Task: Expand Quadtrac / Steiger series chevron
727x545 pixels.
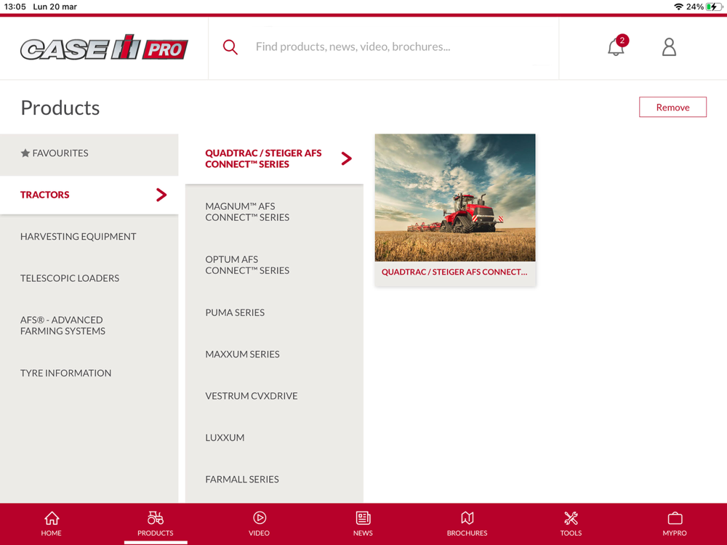Action: click(x=346, y=158)
